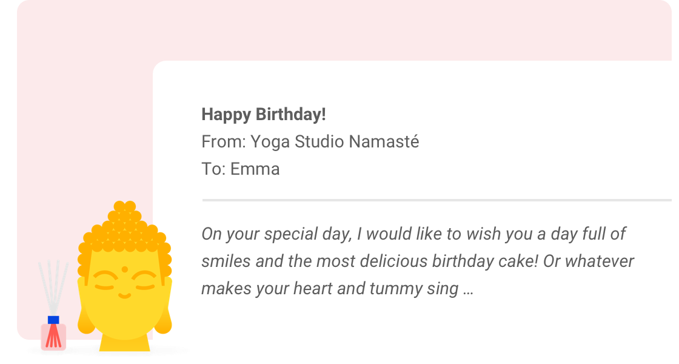
Task: Click Buddha's left ear lobe
Action: coord(86,323)
